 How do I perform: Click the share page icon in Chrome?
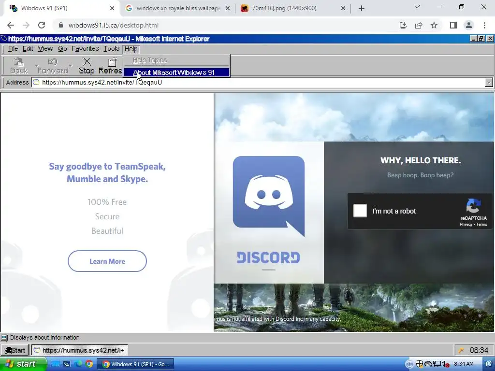tap(419, 25)
